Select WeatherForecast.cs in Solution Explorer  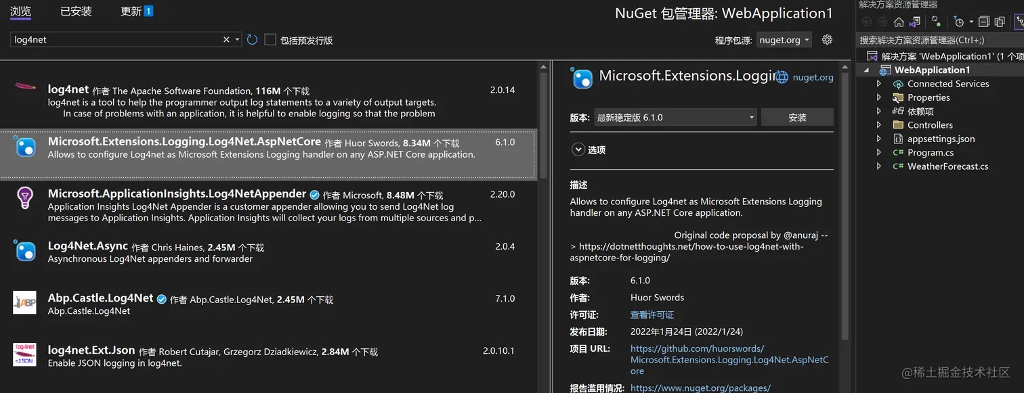coord(947,166)
